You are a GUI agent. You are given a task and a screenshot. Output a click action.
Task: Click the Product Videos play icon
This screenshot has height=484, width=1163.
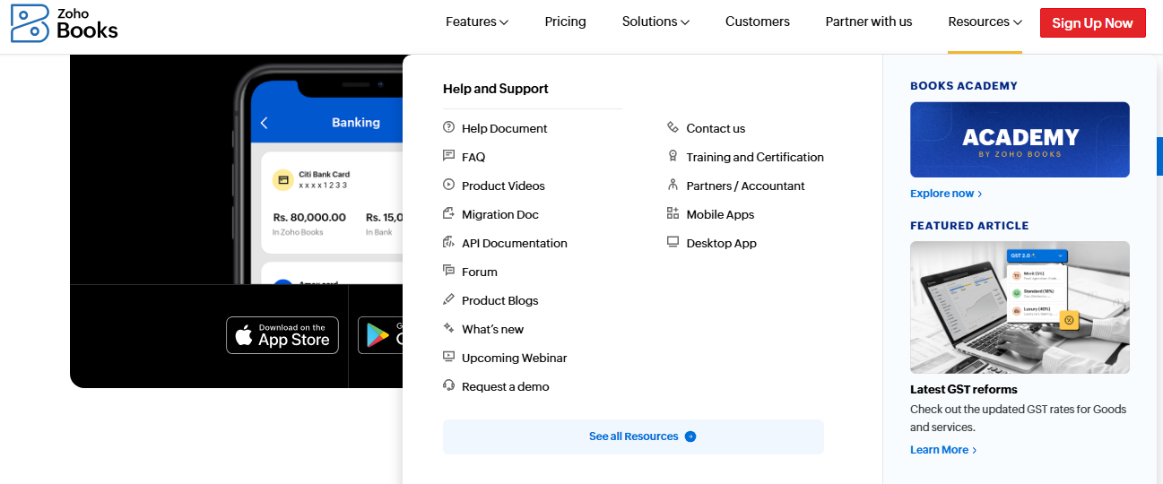coord(449,186)
